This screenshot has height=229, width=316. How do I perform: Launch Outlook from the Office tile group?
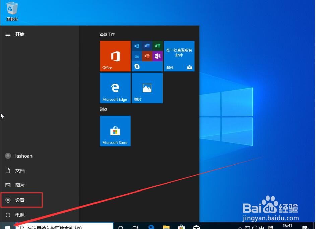(x=137, y=46)
